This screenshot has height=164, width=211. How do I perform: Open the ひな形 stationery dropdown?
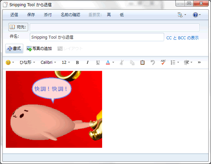click(27, 62)
